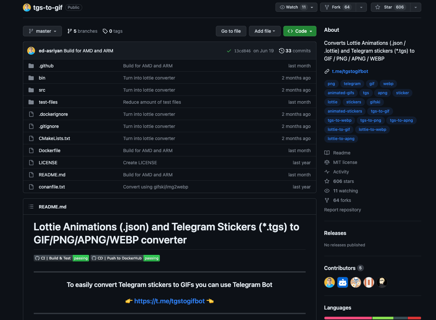Open the README.md file row

coord(170,175)
